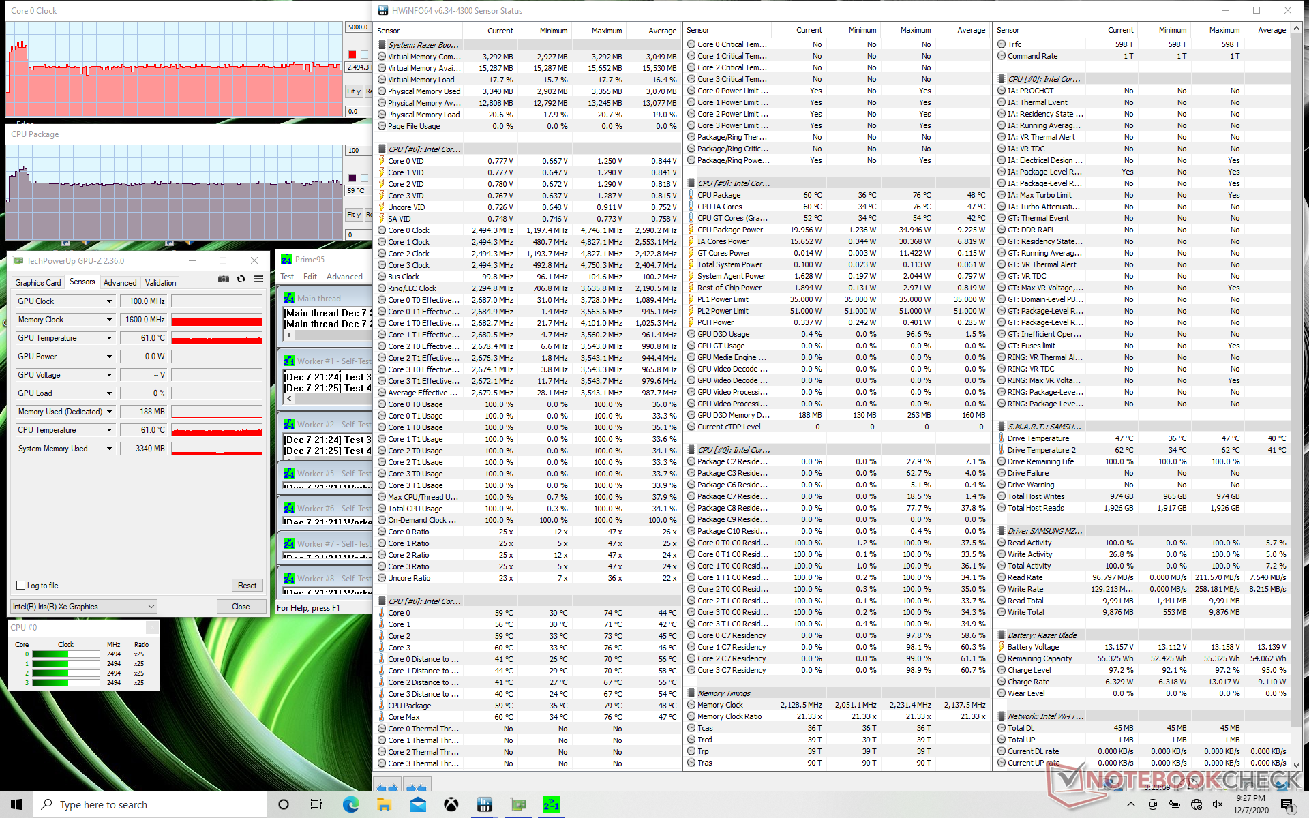This screenshot has height=818, width=1309.
Task: Select the Drive Temperature 2 sensor row
Action: tap(1143, 450)
